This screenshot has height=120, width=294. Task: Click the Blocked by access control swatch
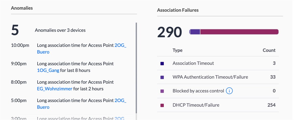click(x=162, y=91)
